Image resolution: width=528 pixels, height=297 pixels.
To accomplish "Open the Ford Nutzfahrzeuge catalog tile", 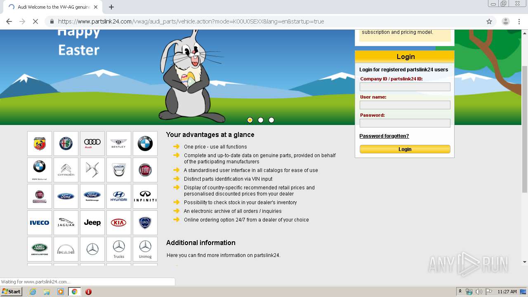I will click(x=92, y=196).
